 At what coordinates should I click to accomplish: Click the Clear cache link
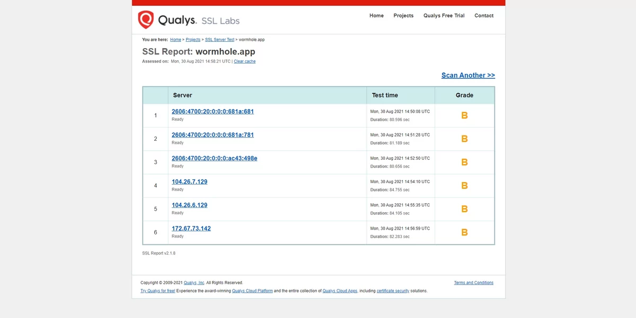[244, 61]
